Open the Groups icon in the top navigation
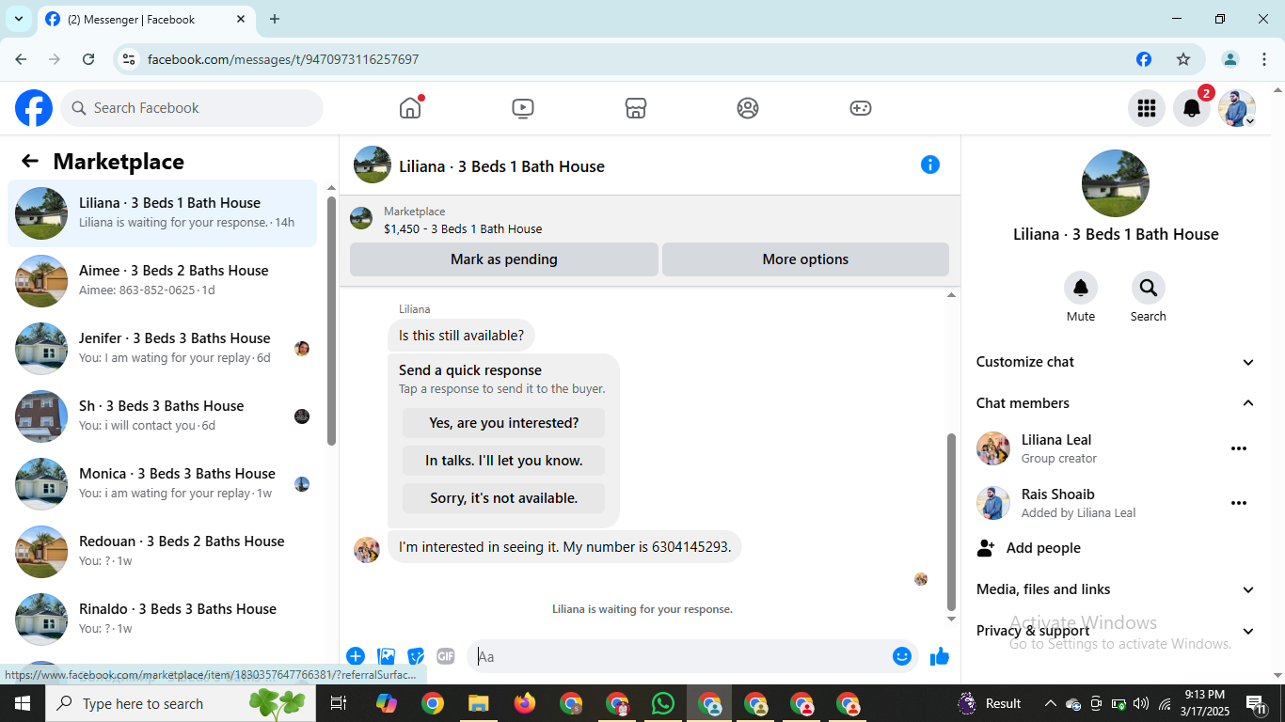The height and width of the screenshot is (722, 1285). tap(748, 108)
